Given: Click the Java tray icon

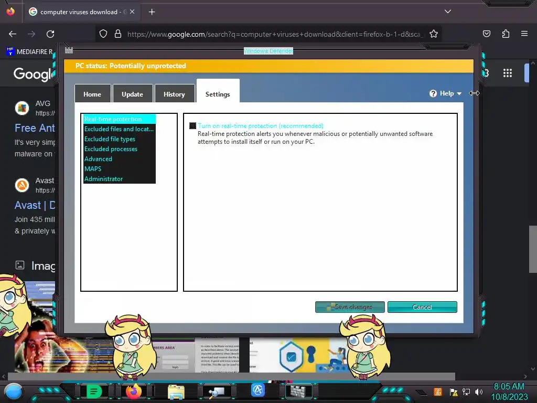Looking at the screenshot, I should [x=438, y=391].
